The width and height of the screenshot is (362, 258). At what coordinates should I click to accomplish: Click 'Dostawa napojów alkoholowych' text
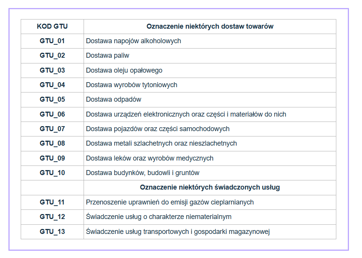click(133, 41)
